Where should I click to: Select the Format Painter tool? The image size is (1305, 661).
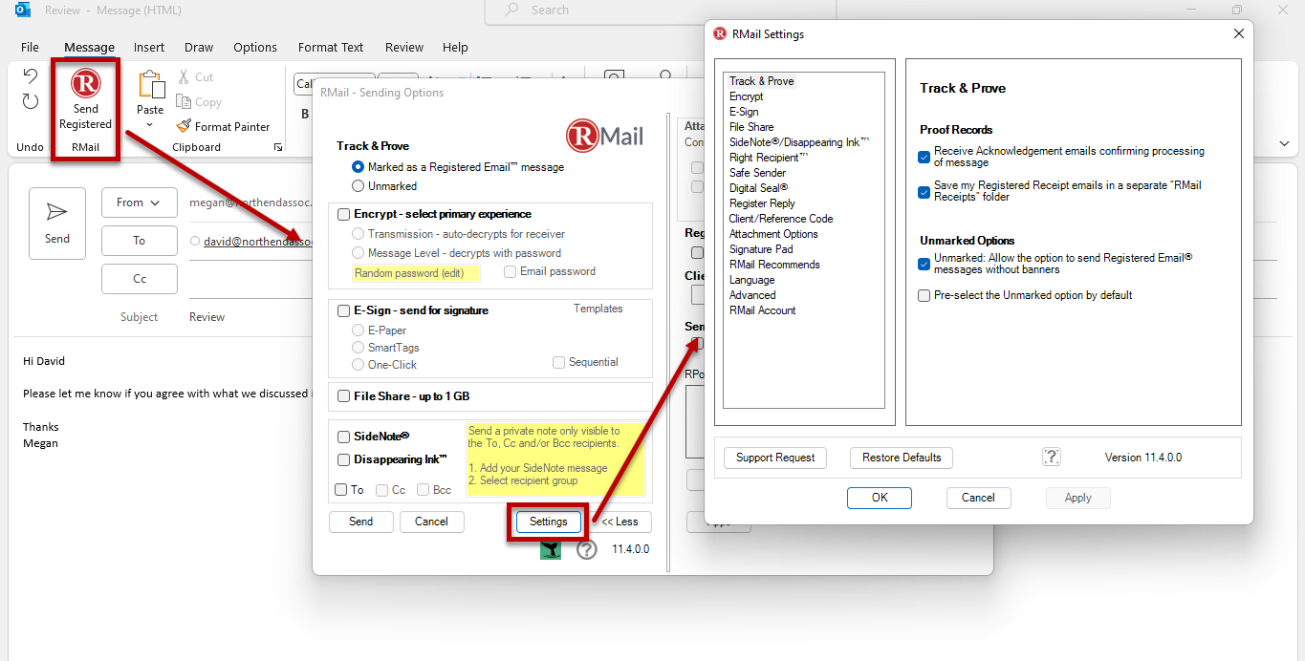pos(223,126)
